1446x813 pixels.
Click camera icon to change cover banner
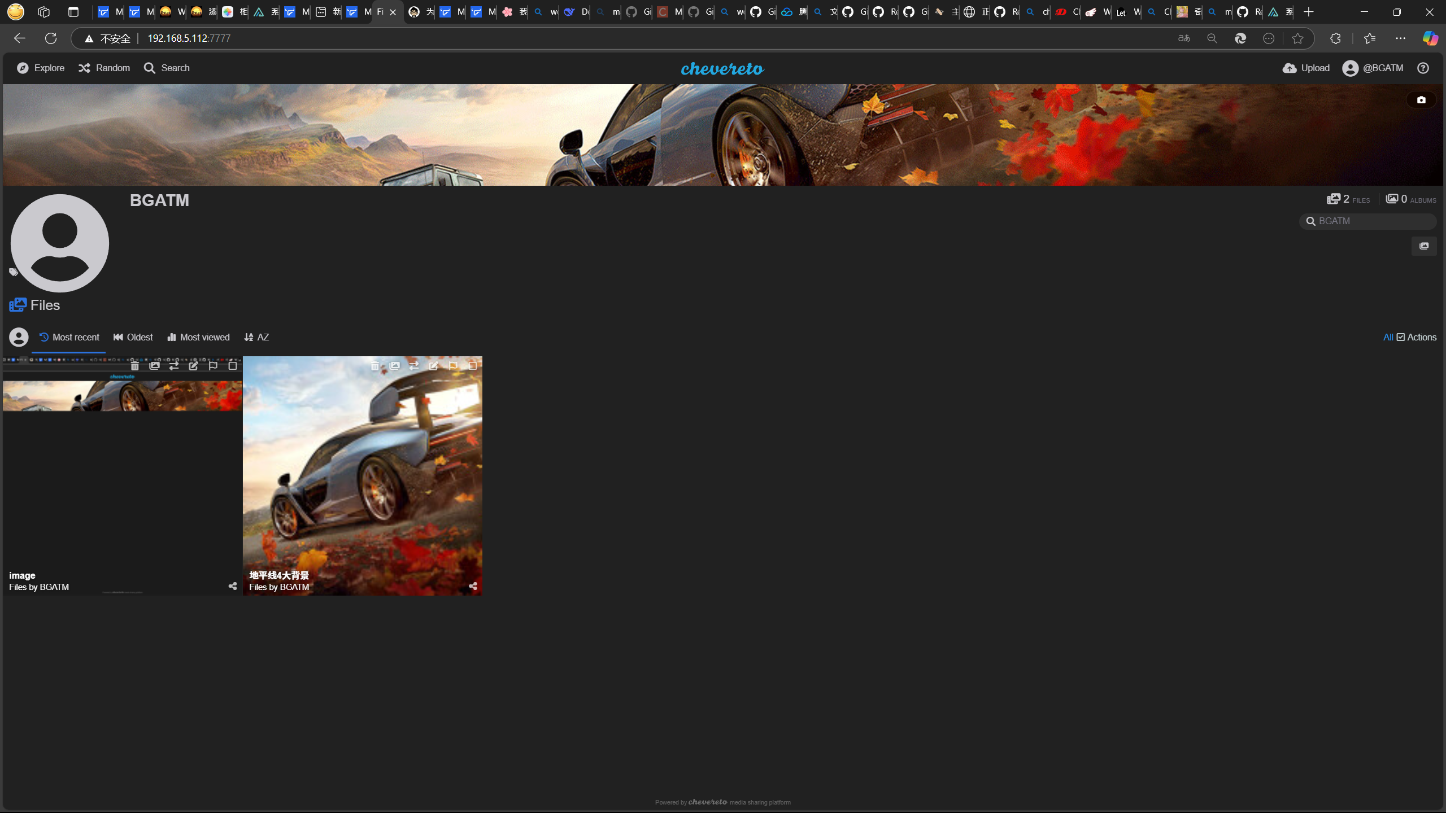pyautogui.click(x=1421, y=100)
